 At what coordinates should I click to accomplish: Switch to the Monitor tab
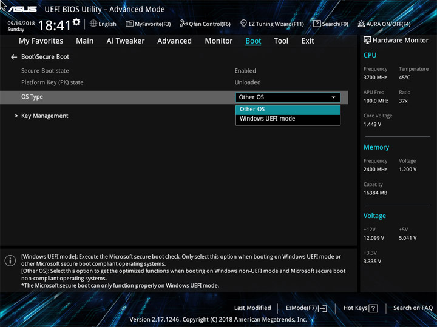click(x=218, y=41)
